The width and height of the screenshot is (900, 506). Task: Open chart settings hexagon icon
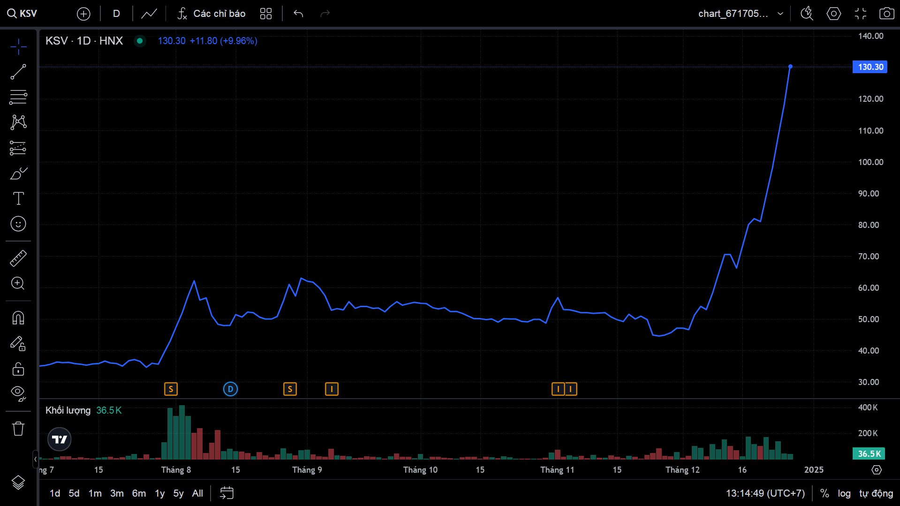(x=833, y=14)
